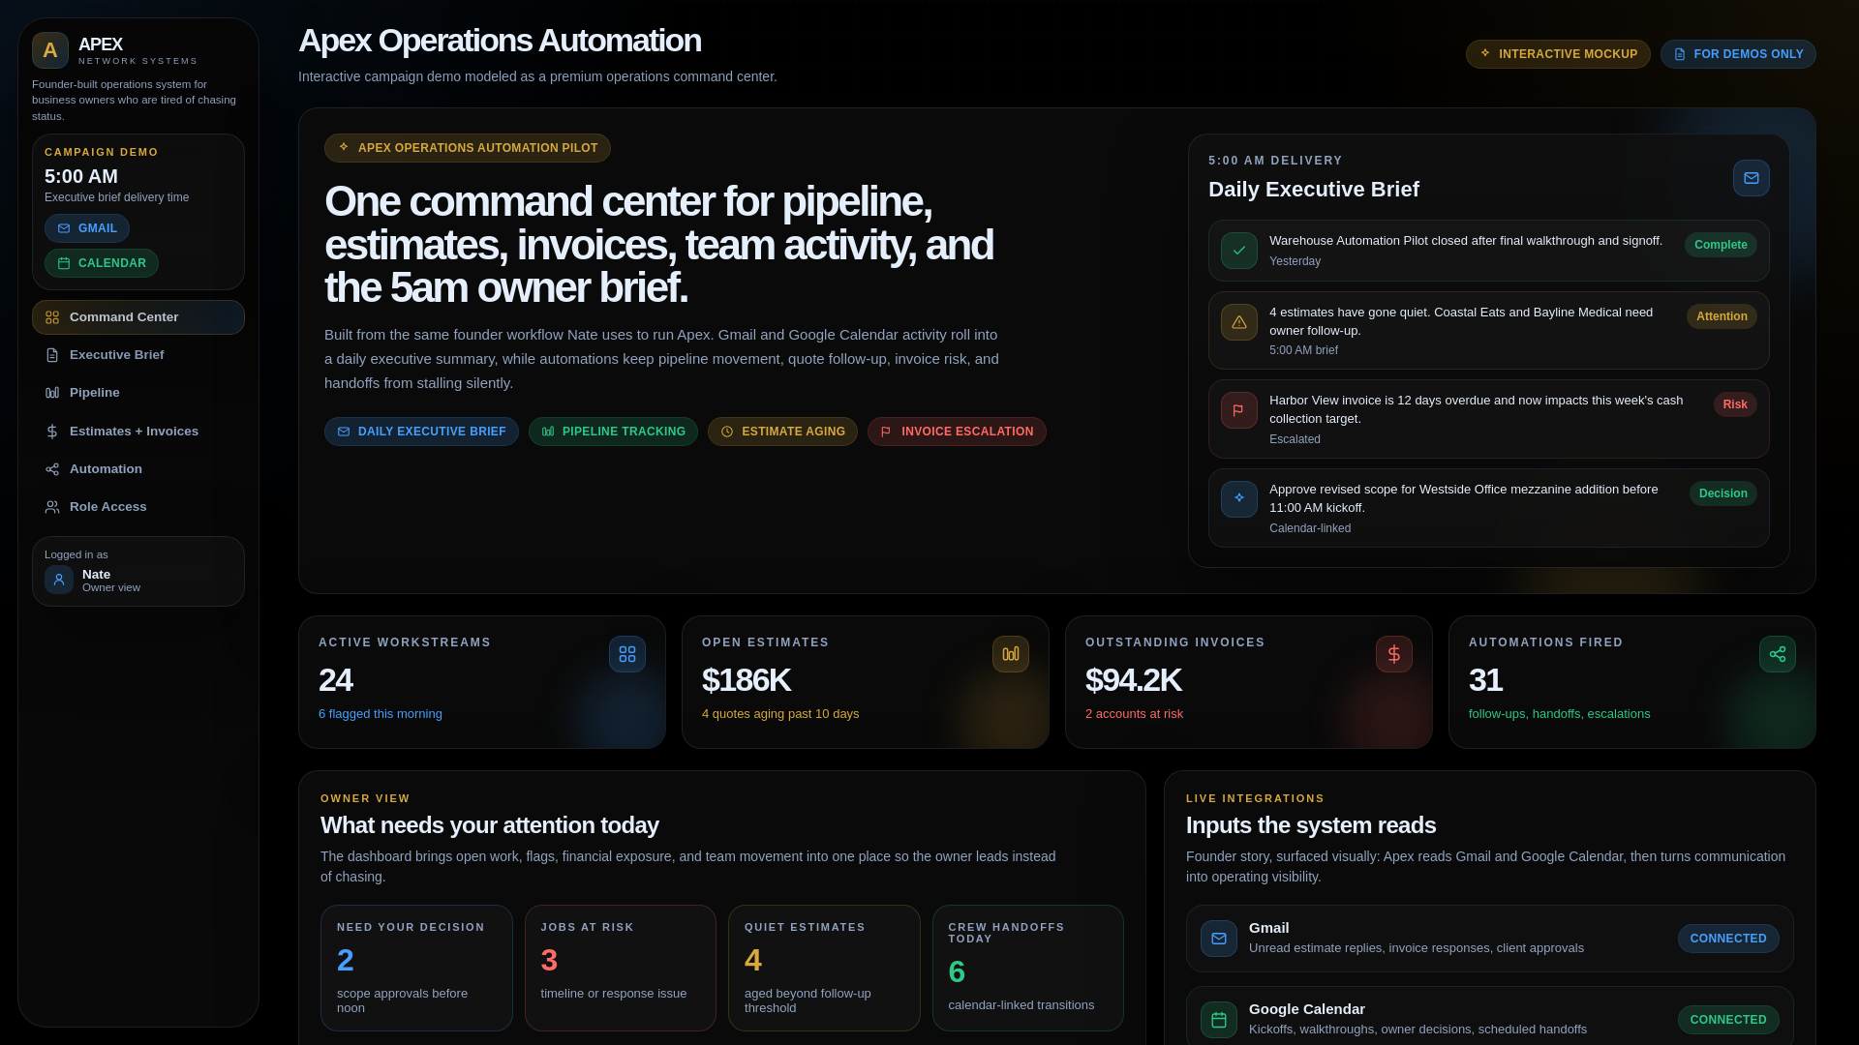Select the INVOICE ESCALATION chip
Viewport: 1859px width, 1045px height.
tap(957, 432)
